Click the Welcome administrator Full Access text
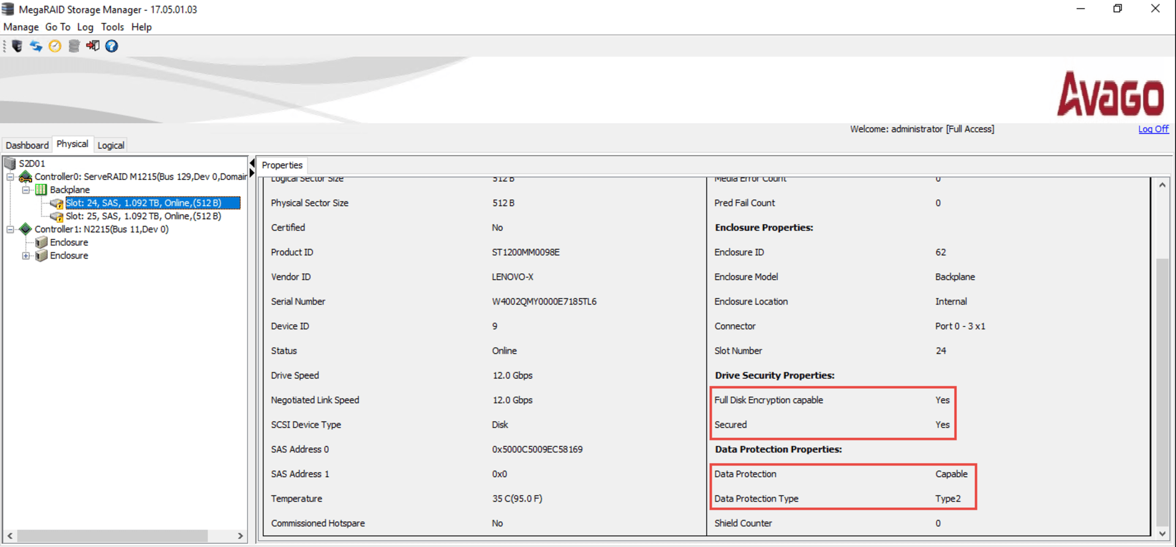 (922, 129)
